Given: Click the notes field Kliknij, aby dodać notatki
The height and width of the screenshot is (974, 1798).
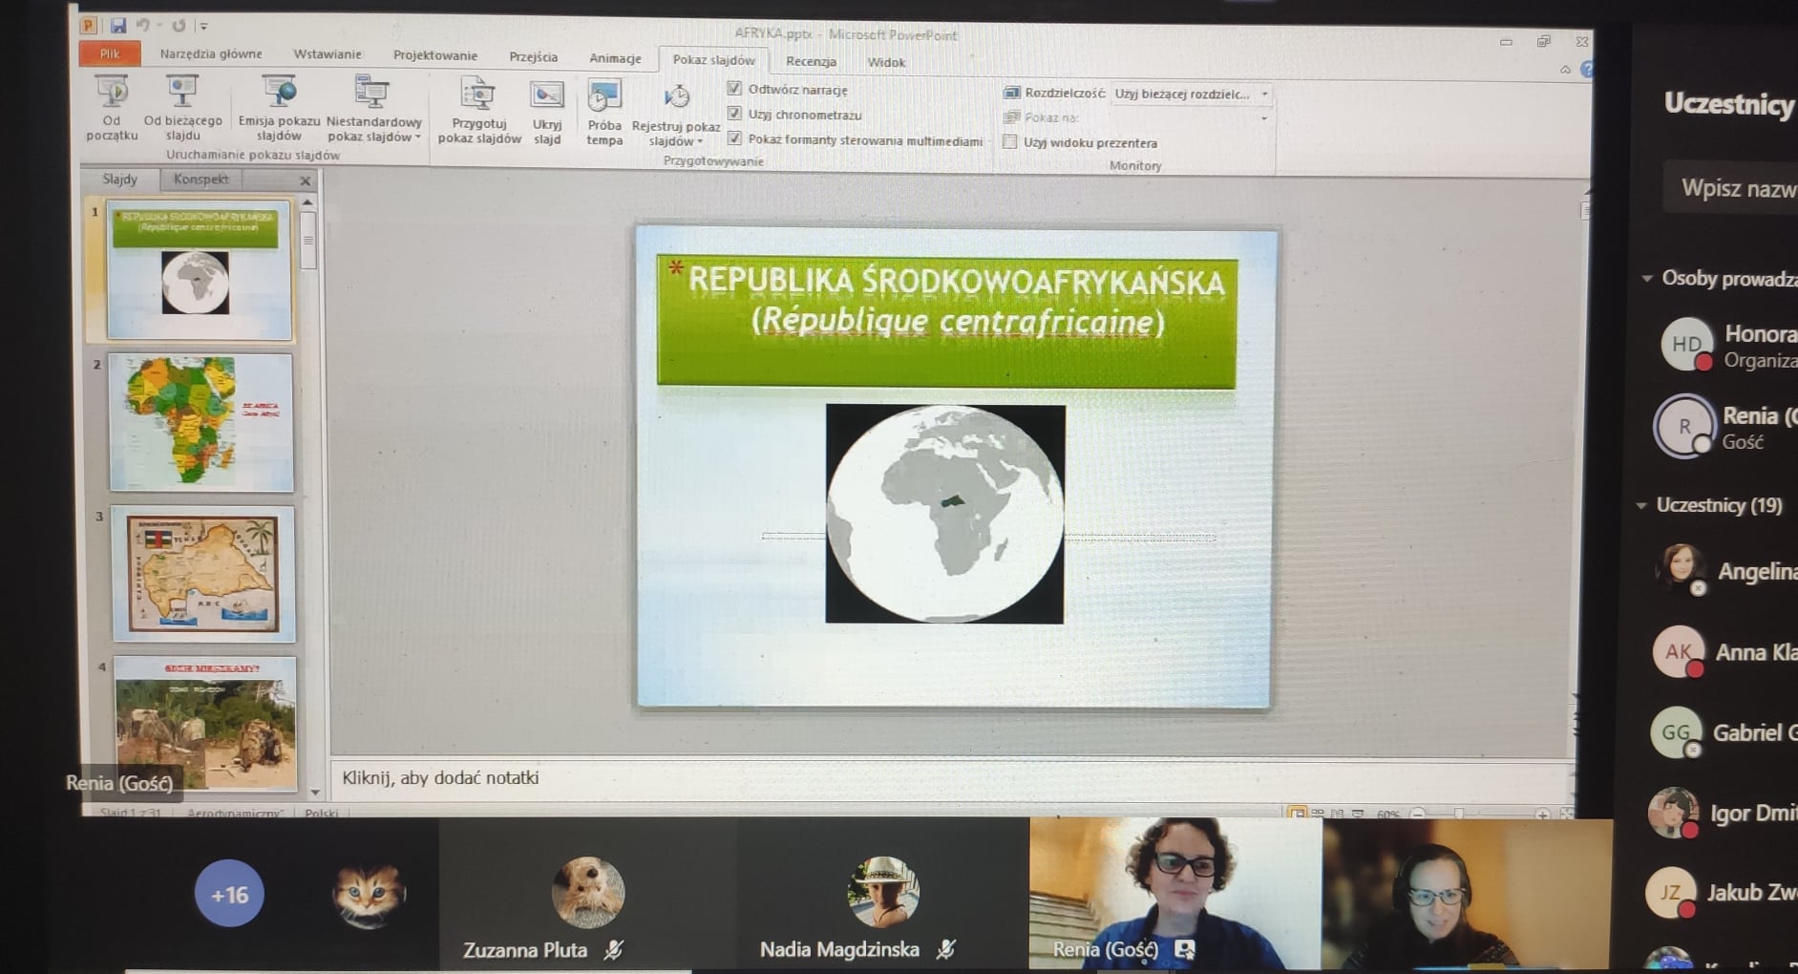Looking at the screenshot, I should click(440, 777).
